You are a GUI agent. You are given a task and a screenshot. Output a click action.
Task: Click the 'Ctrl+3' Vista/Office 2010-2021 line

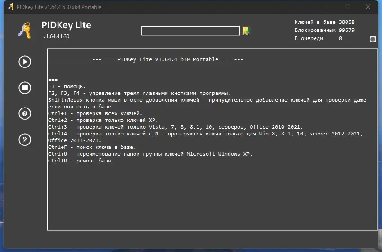[x=175, y=127]
